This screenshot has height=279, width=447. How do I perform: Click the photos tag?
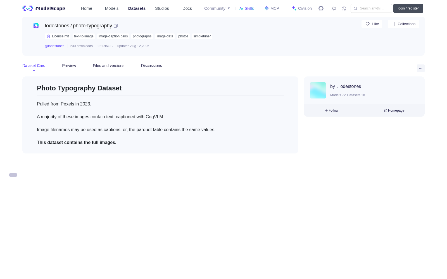183,36
